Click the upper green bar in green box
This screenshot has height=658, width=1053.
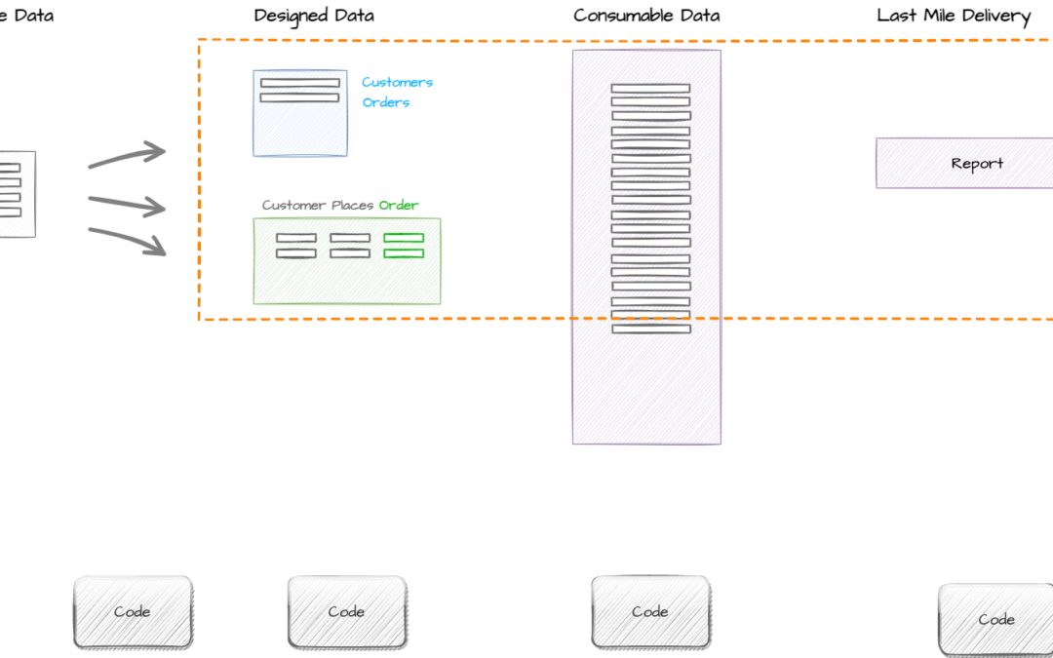point(404,238)
